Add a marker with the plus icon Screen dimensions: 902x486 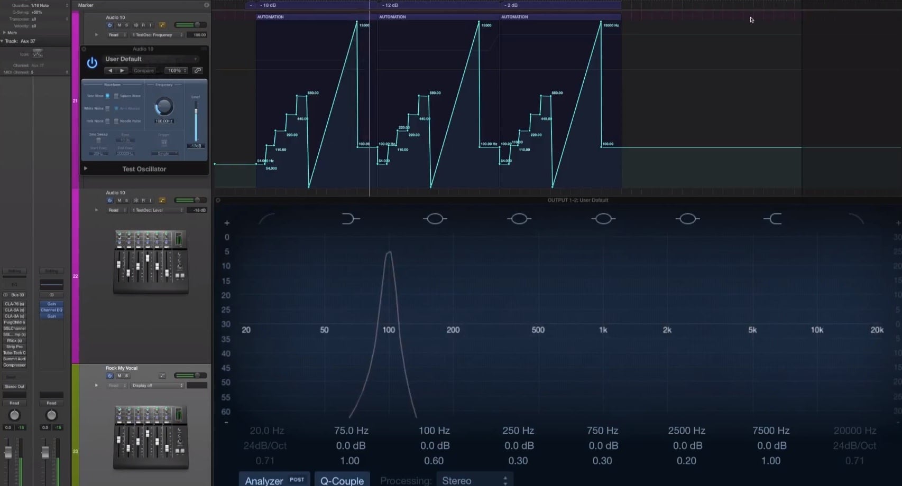[x=207, y=5]
